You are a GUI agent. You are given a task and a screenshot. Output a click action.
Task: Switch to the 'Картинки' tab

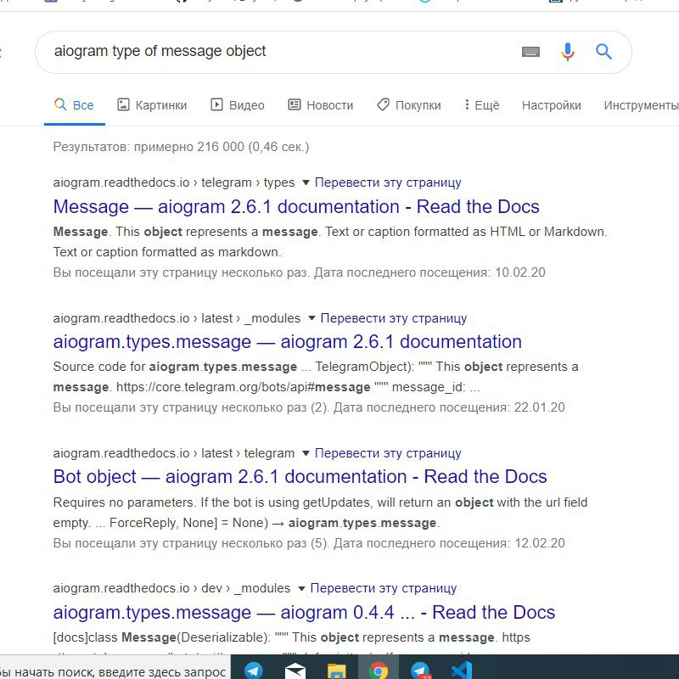click(x=152, y=105)
